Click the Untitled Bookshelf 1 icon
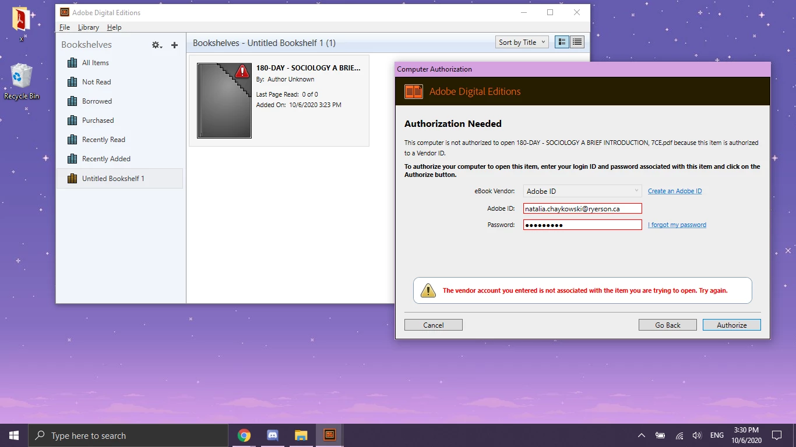The height and width of the screenshot is (447, 796). coord(72,179)
